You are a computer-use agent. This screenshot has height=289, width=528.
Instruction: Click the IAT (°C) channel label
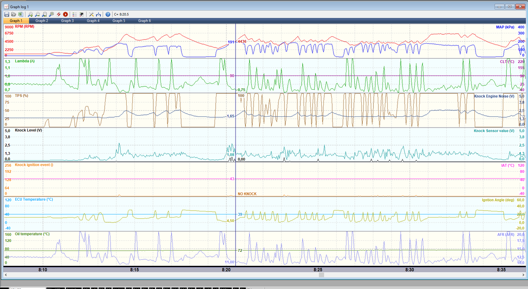coord(507,165)
